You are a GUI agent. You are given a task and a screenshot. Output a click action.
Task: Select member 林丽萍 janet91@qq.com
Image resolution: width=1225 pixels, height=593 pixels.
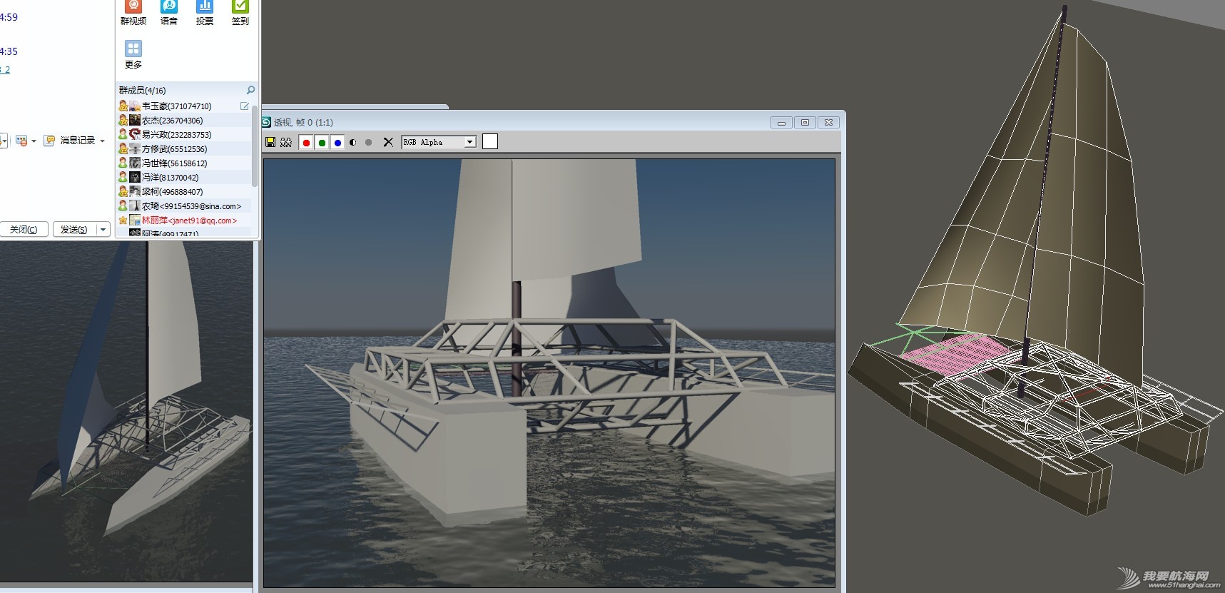pos(184,221)
